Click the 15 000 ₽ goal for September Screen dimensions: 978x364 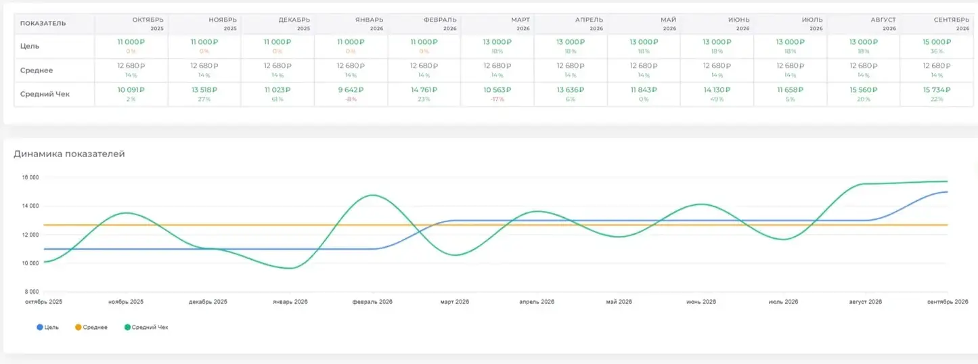937,42
